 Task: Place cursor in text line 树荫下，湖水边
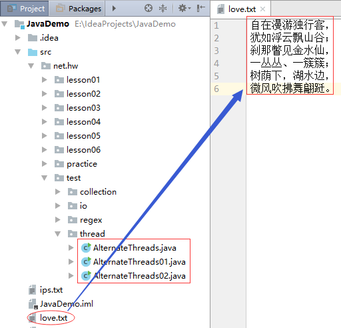pos(290,75)
